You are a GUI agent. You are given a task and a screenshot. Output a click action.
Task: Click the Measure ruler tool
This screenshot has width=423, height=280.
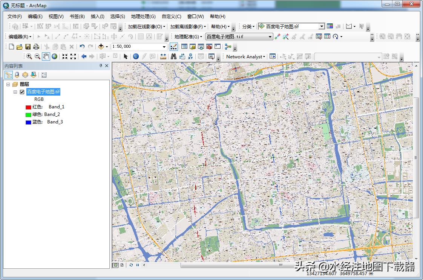click(163, 56)
